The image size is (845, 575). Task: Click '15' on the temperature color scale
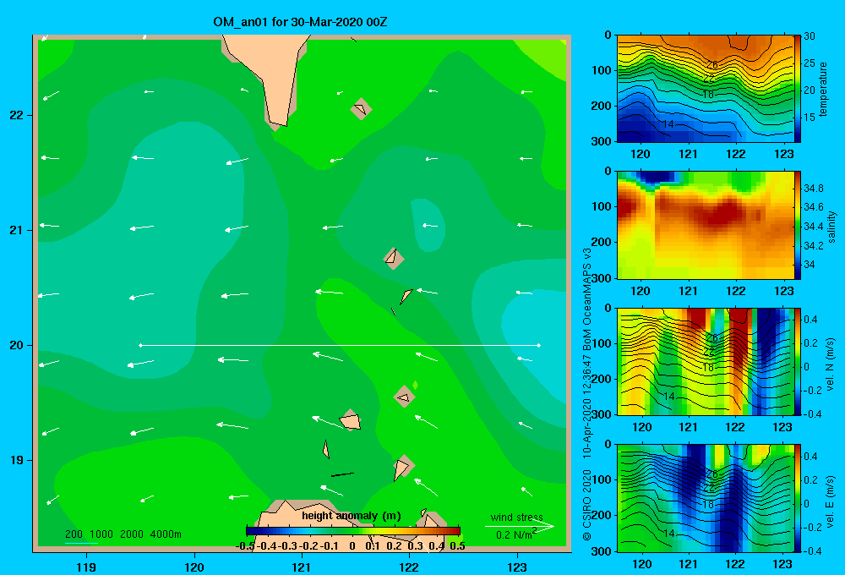810,117
